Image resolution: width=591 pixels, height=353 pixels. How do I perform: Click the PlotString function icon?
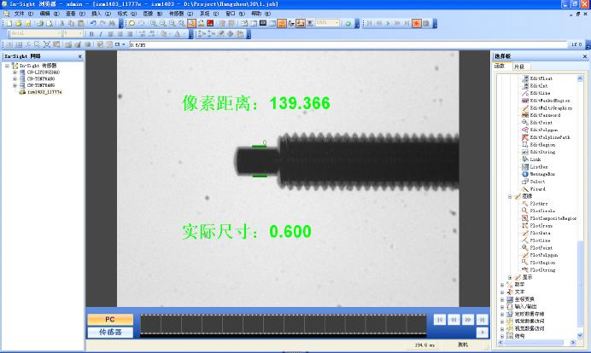(525, 269)
